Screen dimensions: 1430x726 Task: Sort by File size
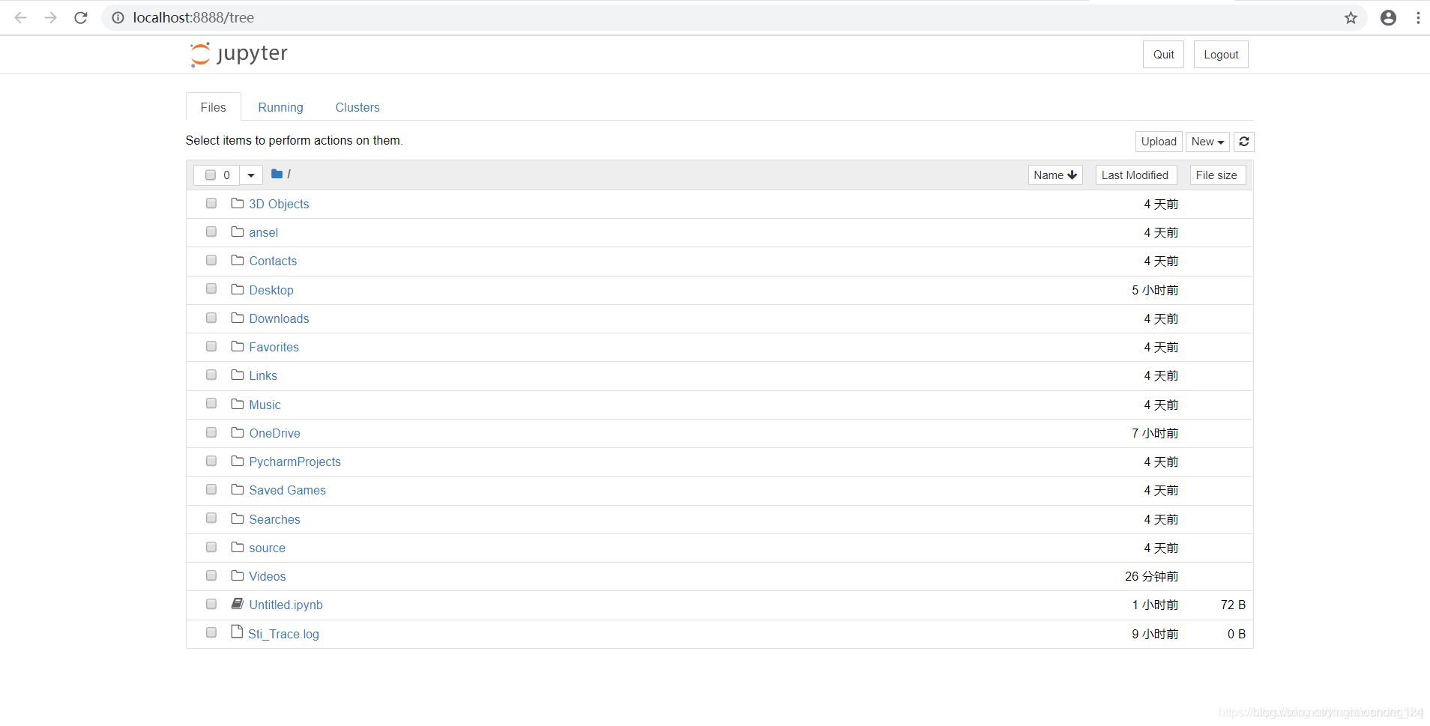[x=1217, y=175]
